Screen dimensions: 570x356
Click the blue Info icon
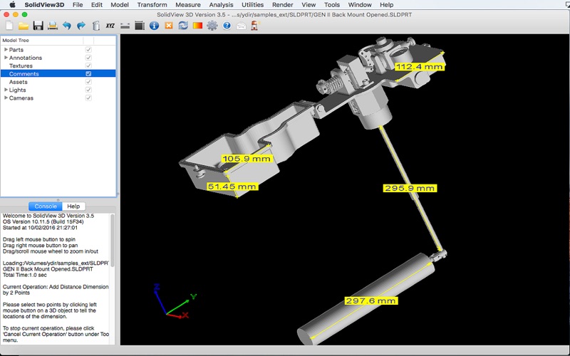[x=154, y=26]
